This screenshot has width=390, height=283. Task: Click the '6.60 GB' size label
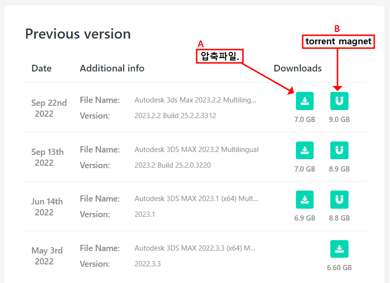[x=339, y=268]
